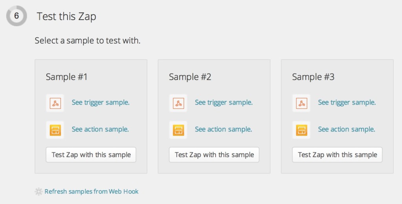The height and width of the screenshot is (204, 402).
Task: Click the gear icon beside Refresh samples
Action: click(38, 191)
